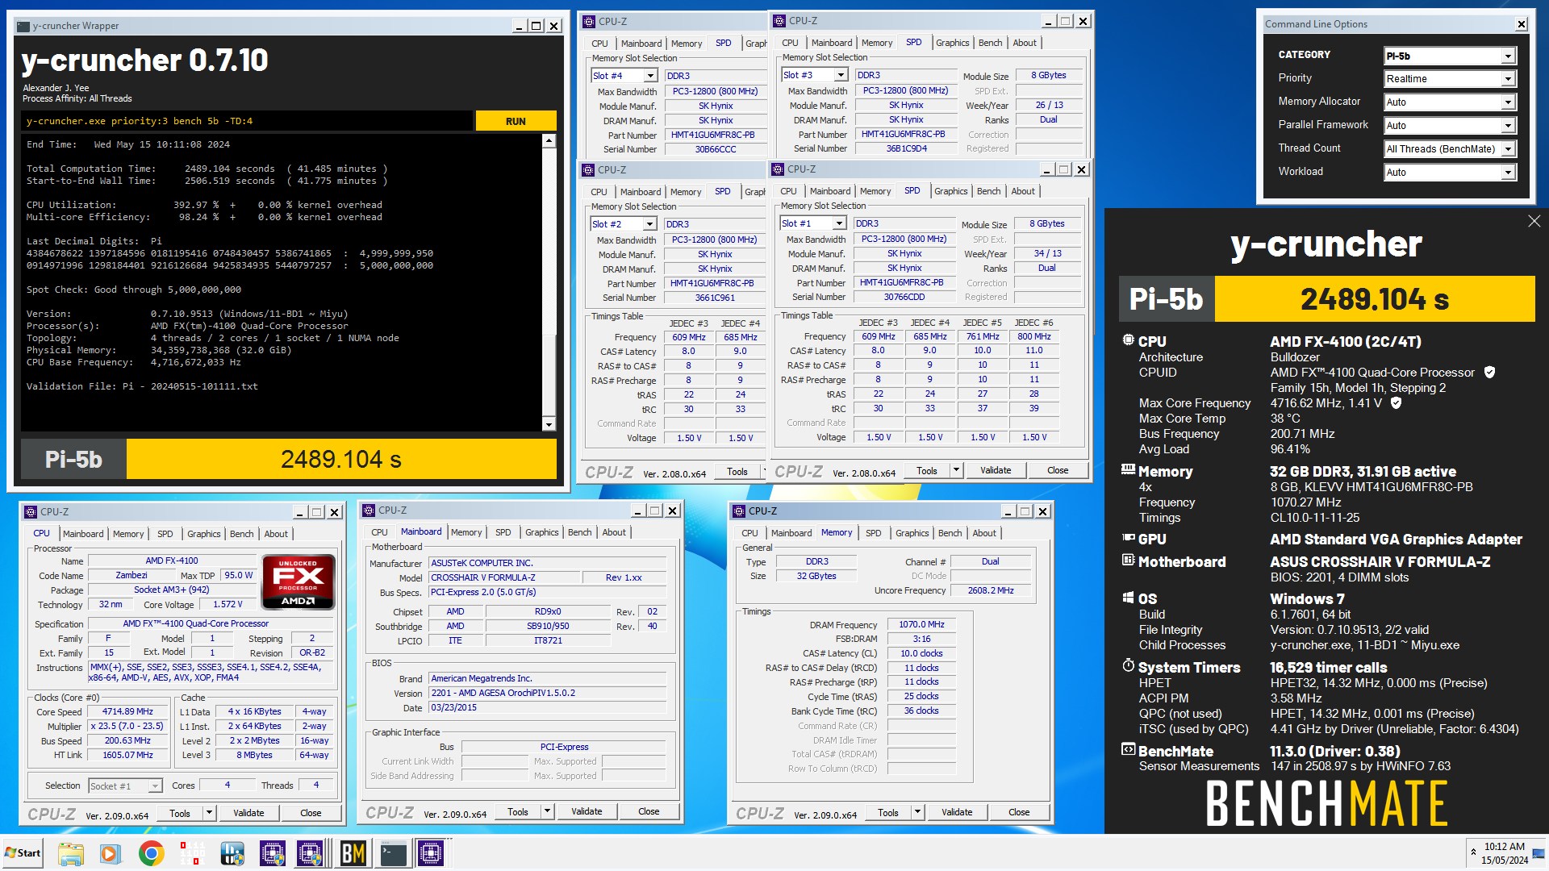Launch Windows Media Player from taskbar
Image resolution: width=1549 pixels, height=871 pixels.
[111, 853]
